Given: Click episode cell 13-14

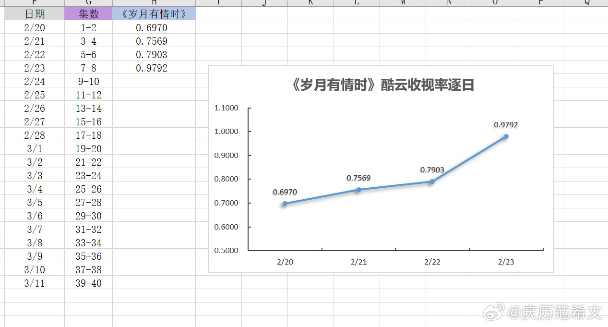Looking at the screenshot, I should 89,108.
